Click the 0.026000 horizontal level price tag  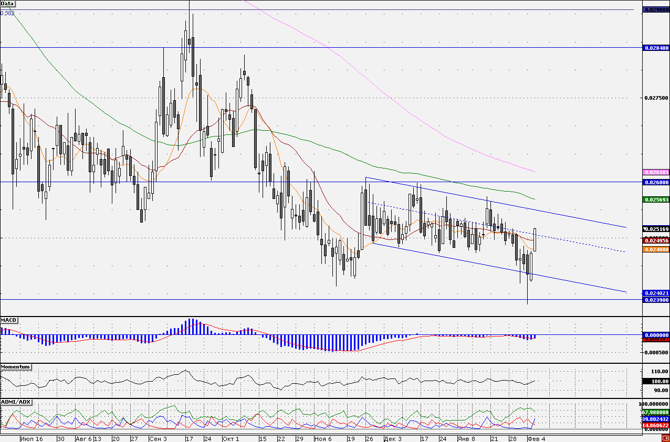pos(656,182)
